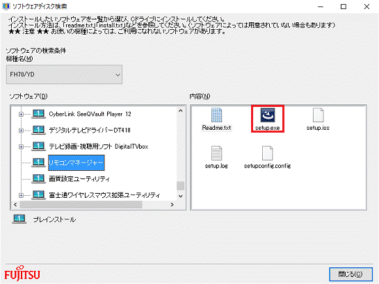Select the 画質設定ユーティリティ entry

point(79,178)
